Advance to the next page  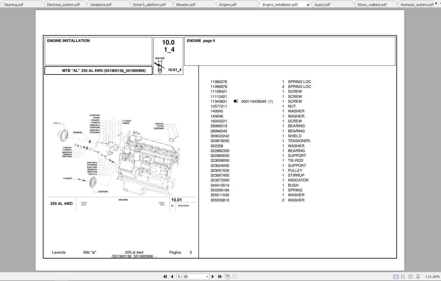[213, 276]
